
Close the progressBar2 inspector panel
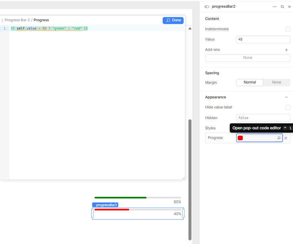pyautogui.click(x=289, y=7)
